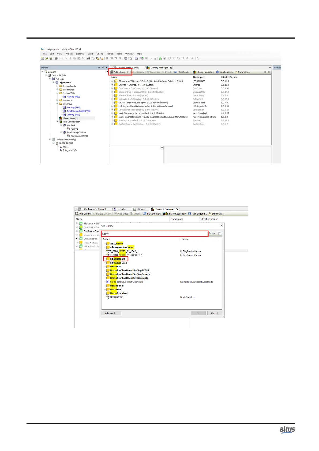Click the Undo arrow icon

point(62,58)
